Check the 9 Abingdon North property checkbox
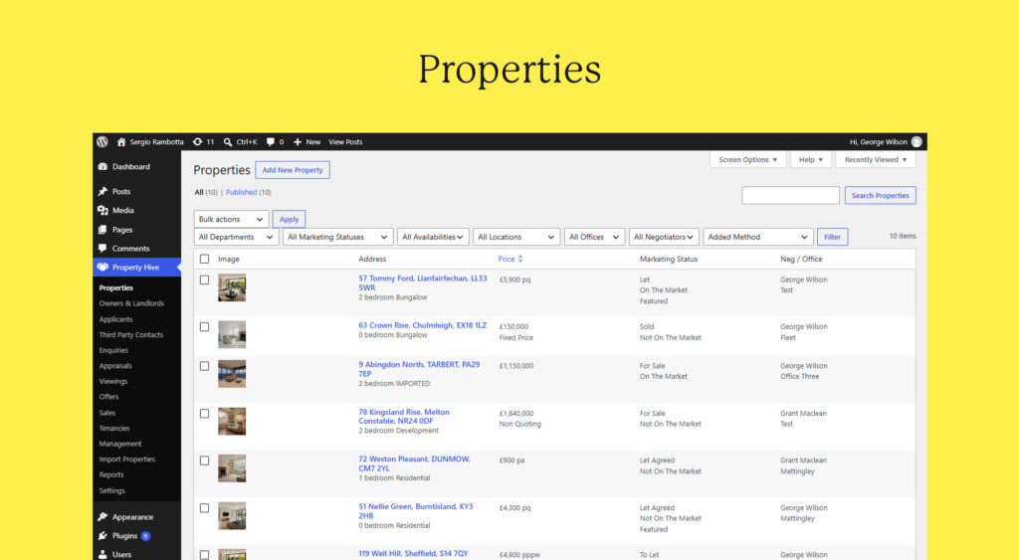1019x560 pixels. (205, 366)
